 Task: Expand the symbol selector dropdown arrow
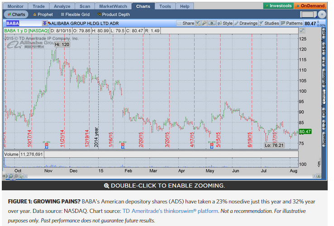(44, 23)
